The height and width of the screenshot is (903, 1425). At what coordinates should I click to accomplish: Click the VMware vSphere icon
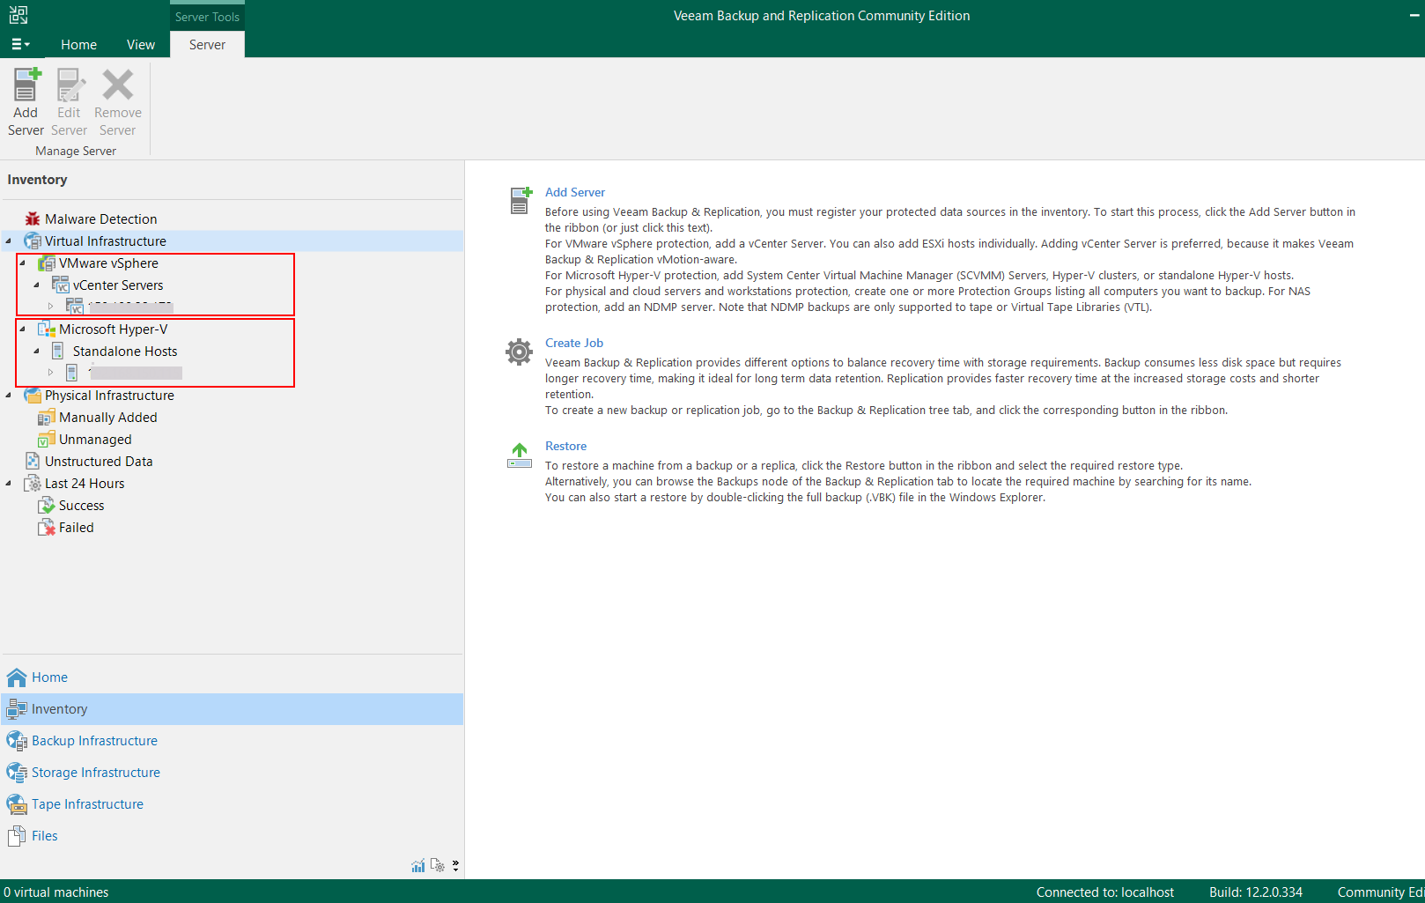click(x=47, y=263)
